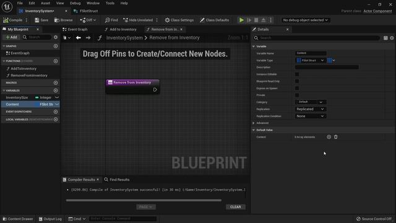This screenshot has width=396, height=223.
Task: Open the File menu
Action: pos(20,3)
